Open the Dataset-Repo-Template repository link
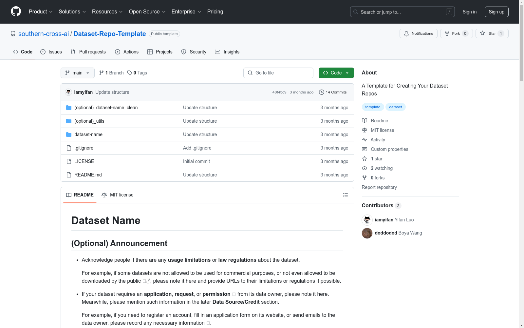The image size is (524, 328). pyautogui.click(x=110, y=34)
